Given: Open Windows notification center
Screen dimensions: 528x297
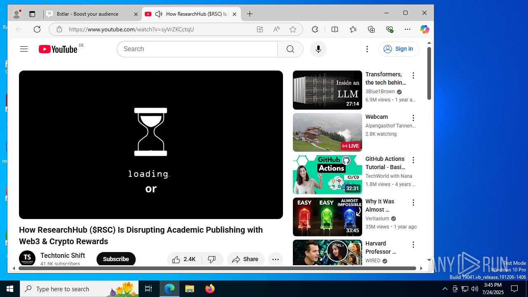Looking at the screenshot, I should (x=515, y=289).
